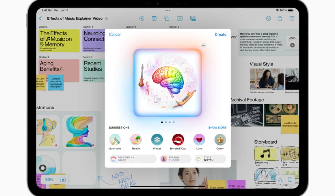Open the 50% zoom level menu

[49, 180]
